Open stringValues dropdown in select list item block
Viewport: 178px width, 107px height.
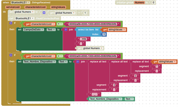(125, 30)
